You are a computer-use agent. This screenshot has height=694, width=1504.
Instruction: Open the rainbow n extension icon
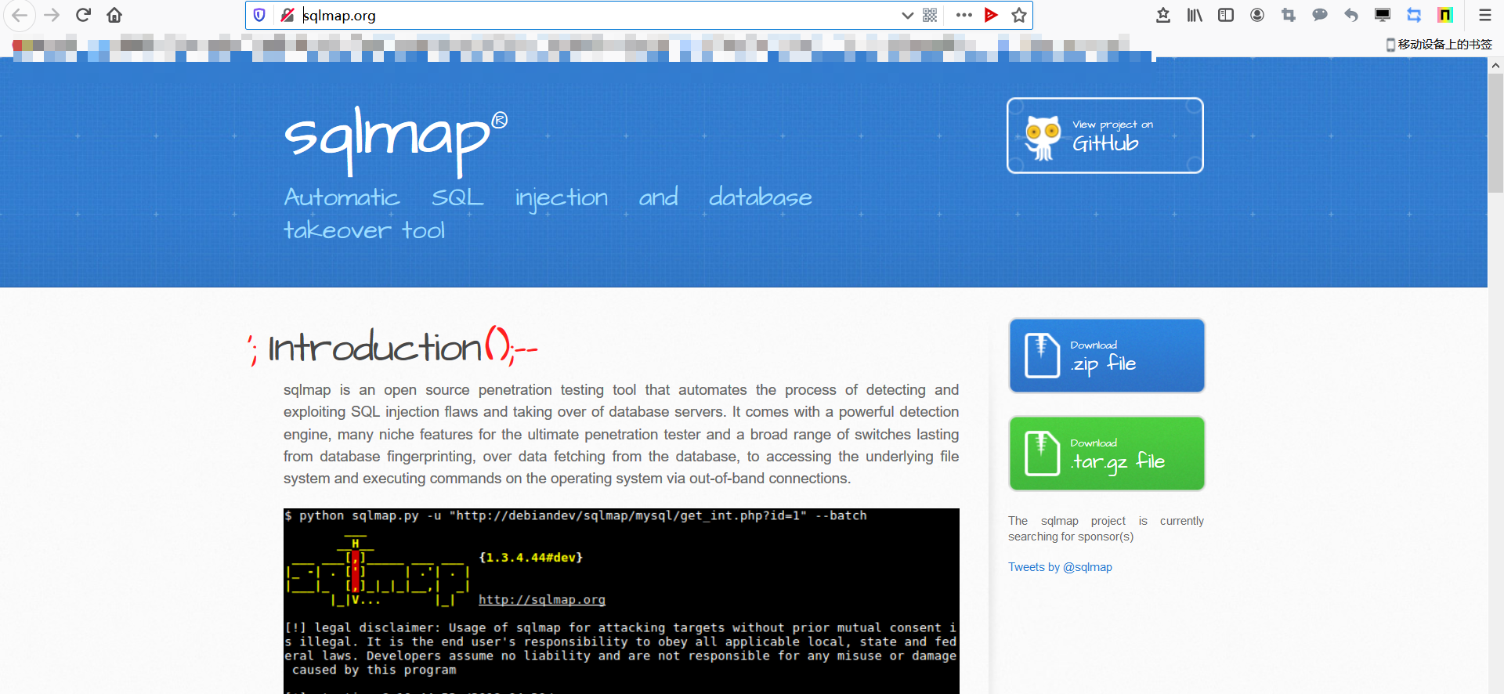(1445, 15)
